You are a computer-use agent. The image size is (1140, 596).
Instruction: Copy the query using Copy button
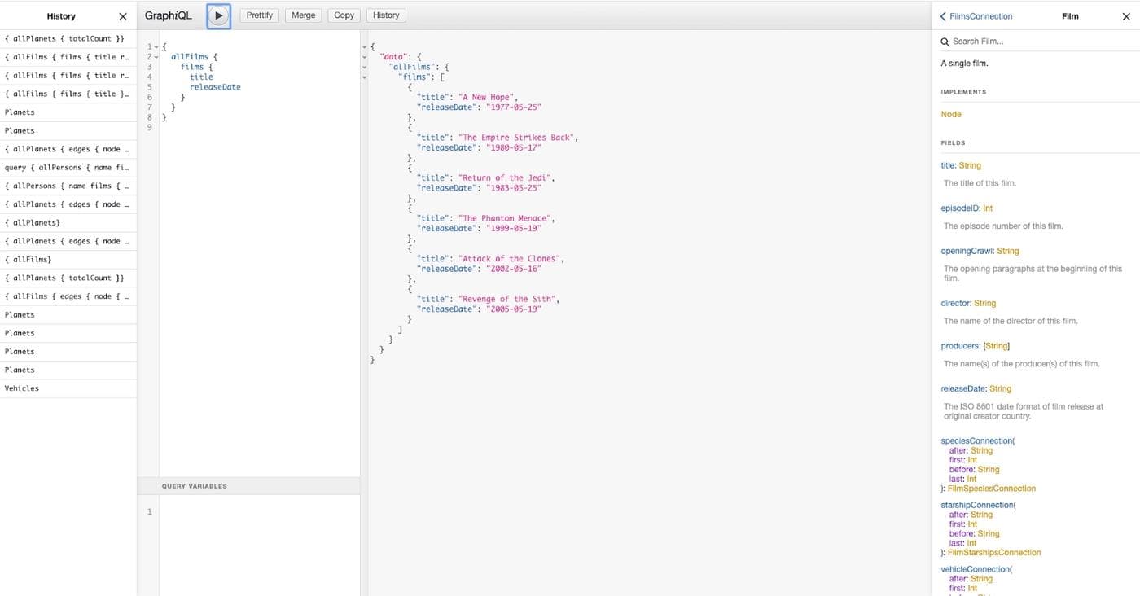[344, 15]
